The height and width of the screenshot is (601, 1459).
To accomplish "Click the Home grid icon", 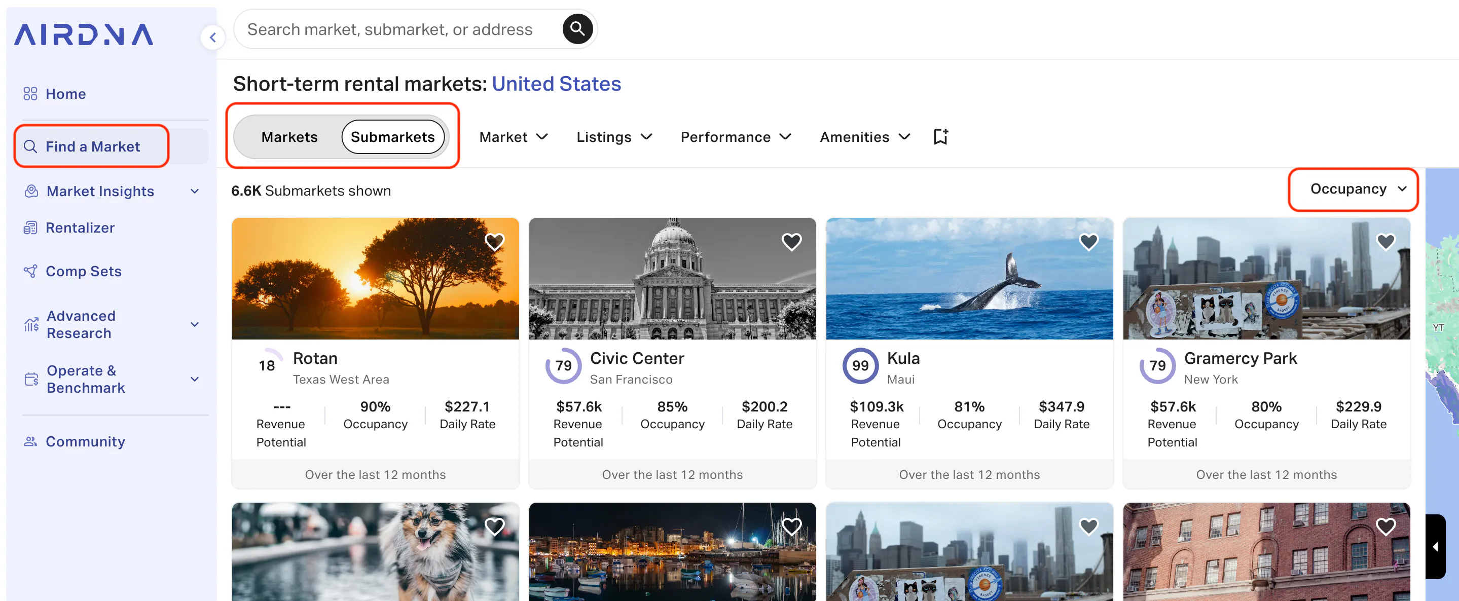I will tap(30, 94).
